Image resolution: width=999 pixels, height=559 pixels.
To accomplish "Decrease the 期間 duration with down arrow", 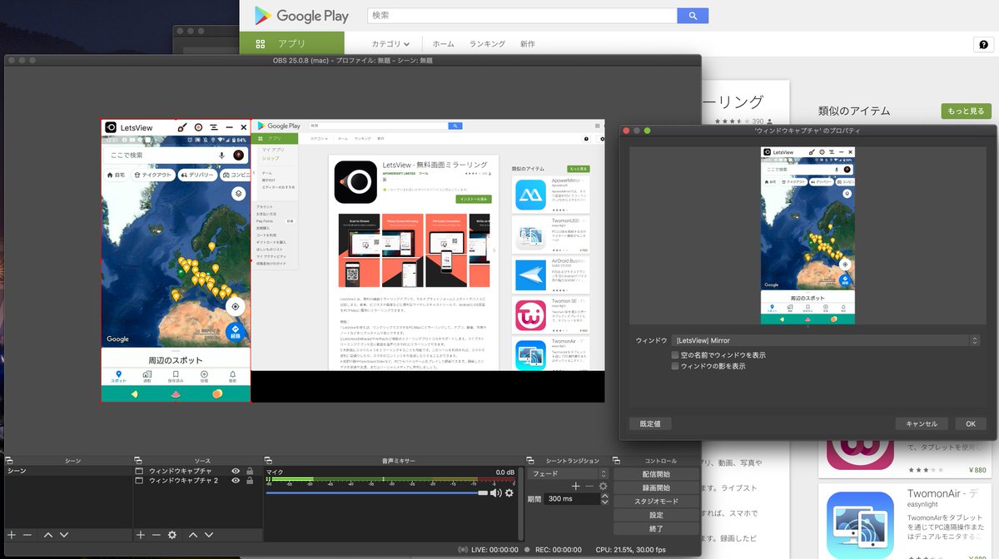I will pyautogui.click(x=605, y=502).
